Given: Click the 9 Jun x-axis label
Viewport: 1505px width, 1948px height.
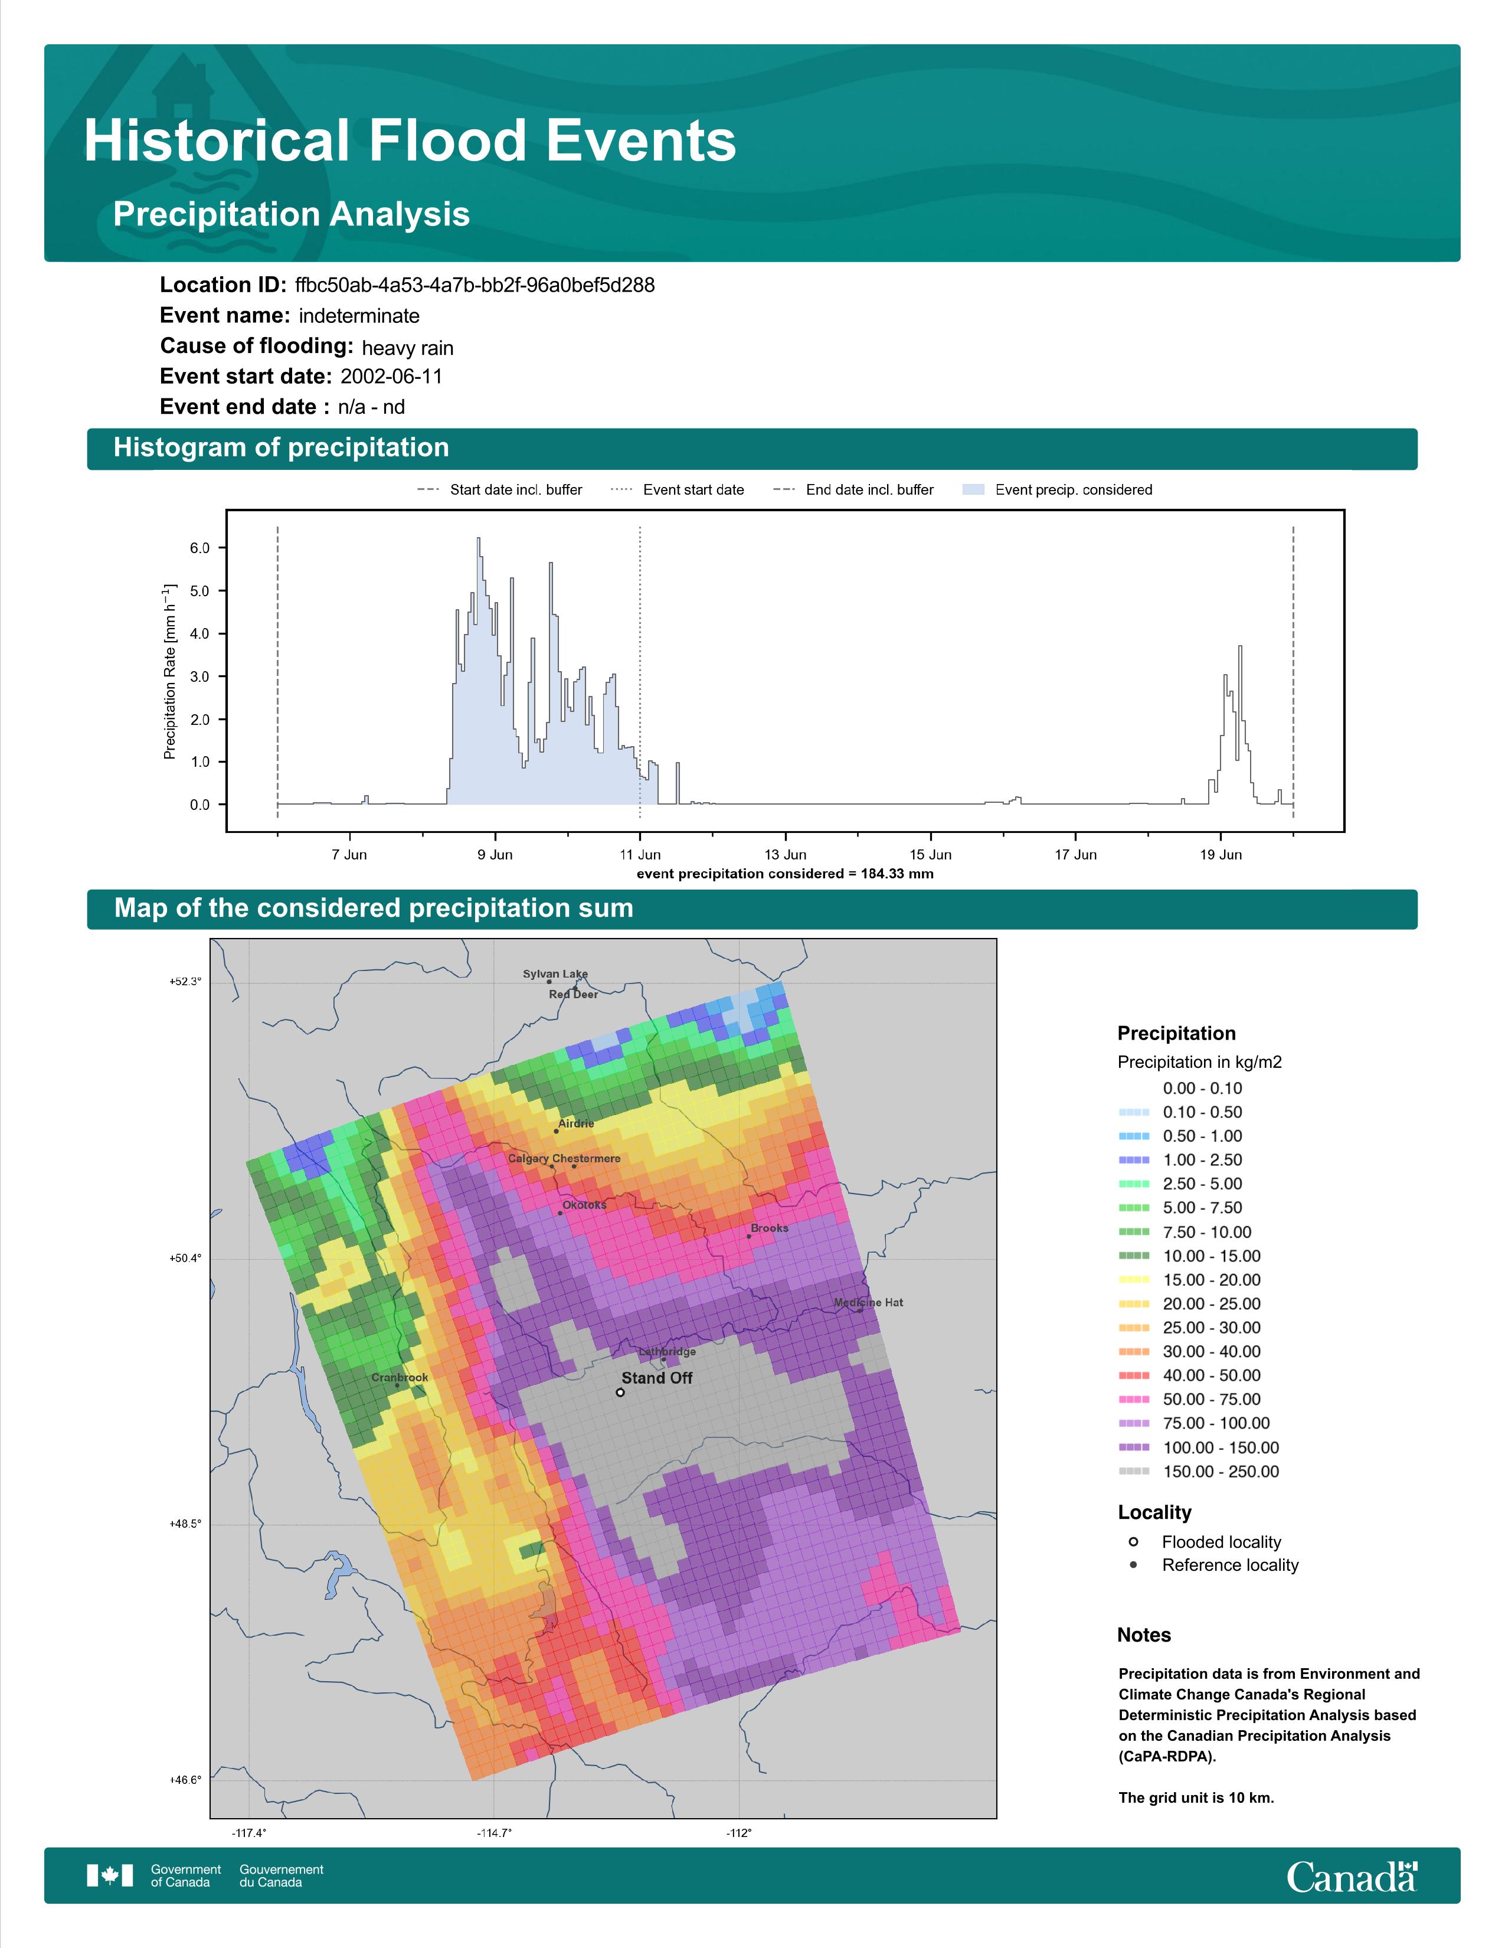Looking at the screenshot, I should tap(495, 855).
